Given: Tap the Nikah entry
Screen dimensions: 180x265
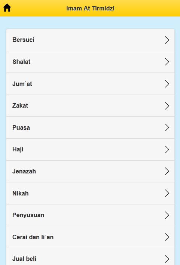Looking at the screenshot, I should 90,193.
